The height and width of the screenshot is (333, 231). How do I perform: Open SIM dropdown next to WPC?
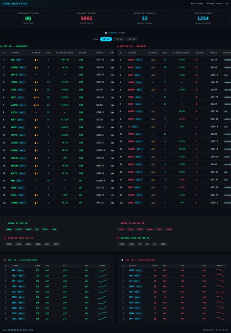138,319
